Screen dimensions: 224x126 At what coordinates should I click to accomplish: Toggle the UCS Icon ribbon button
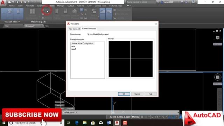[x=4, y=14]
